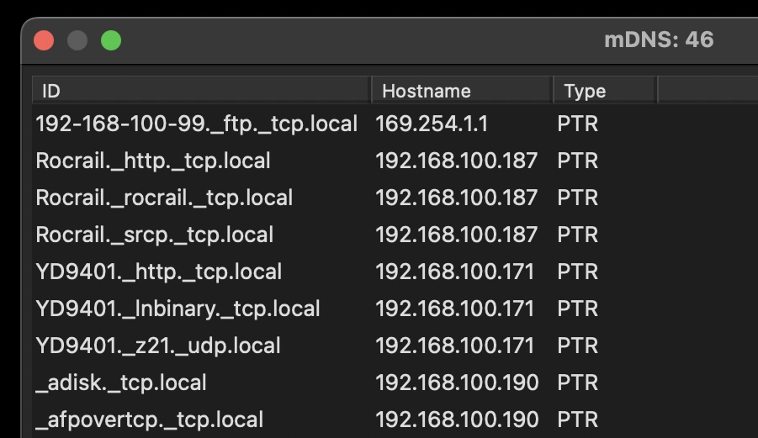
Task: Select the Rocrail._http._tcp.local entry
Action: 153,161
